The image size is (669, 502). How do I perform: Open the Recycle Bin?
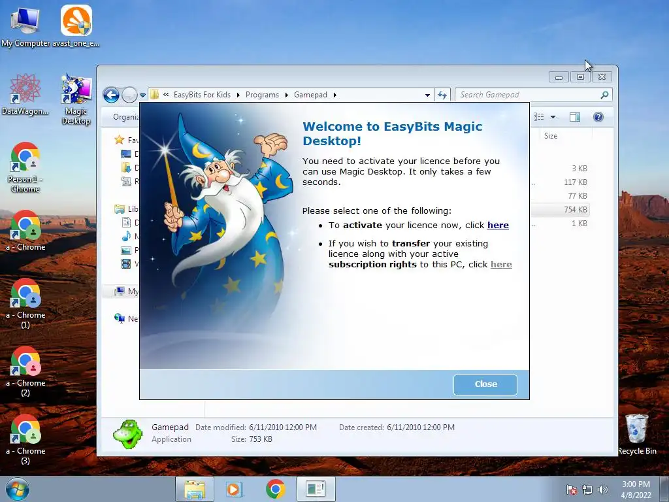pyautogui.click(x=637, y=434)
